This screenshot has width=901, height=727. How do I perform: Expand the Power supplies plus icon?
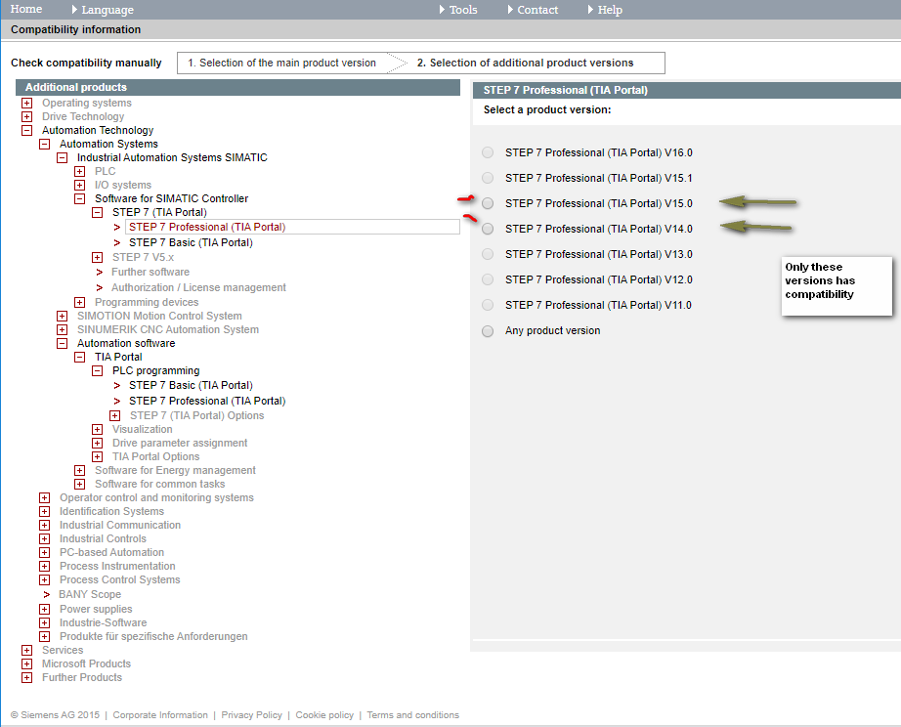tap(44, 609)
